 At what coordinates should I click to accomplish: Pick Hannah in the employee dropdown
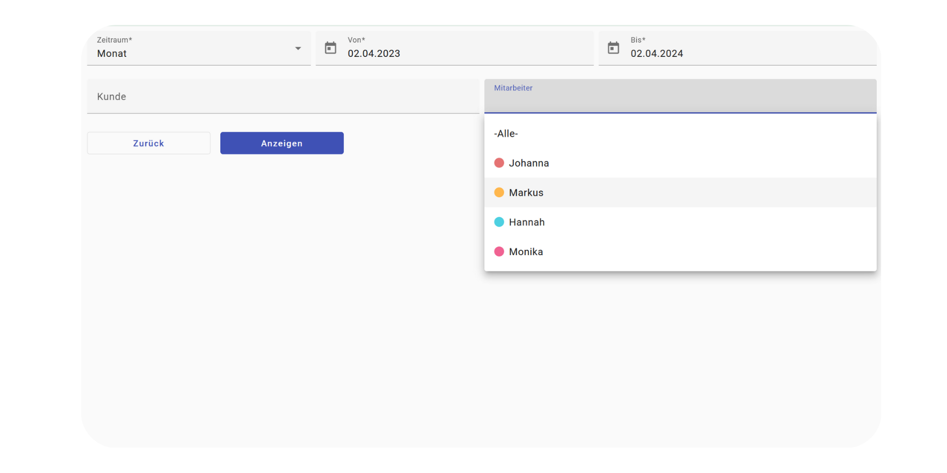pos(680,222)
